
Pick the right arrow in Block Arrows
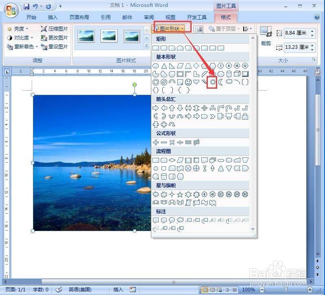pos(155,108)
